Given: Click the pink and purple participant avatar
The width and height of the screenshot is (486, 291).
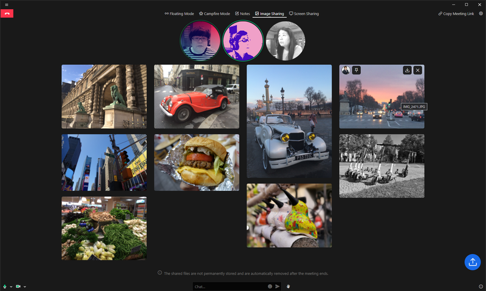Looking at the screenshot, I should pyautogui.click(x=243, y=41).
